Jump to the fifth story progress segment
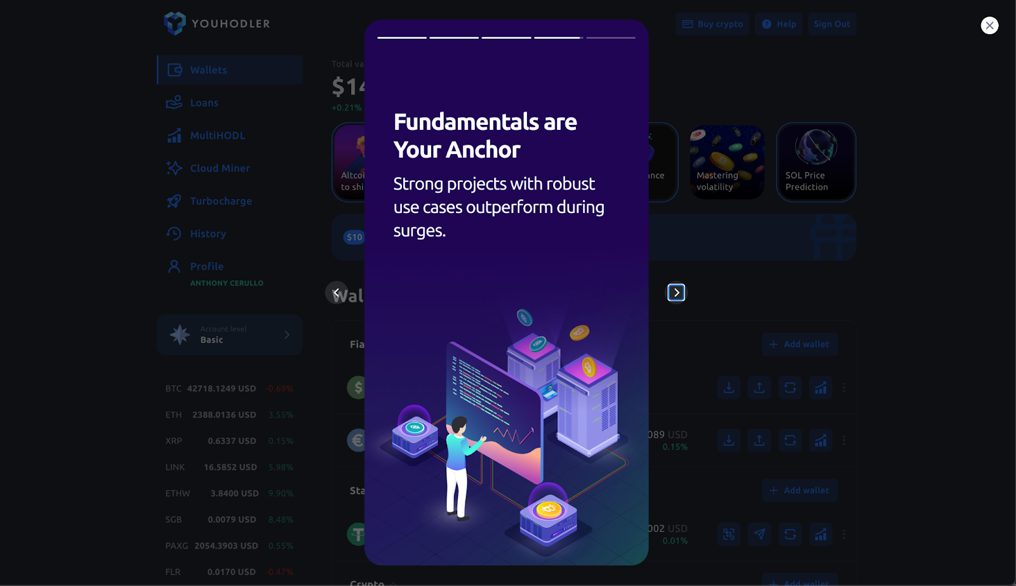The width and height of the screenshot is (1016, 586). (611, 37)
